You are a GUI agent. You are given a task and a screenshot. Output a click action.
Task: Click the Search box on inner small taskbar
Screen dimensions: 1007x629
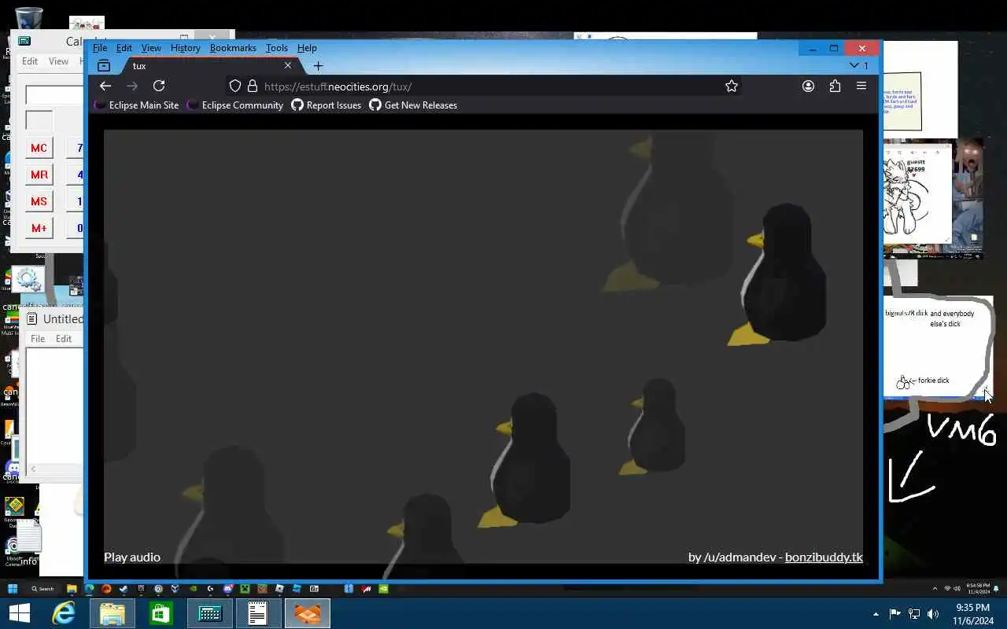(42, 589)
